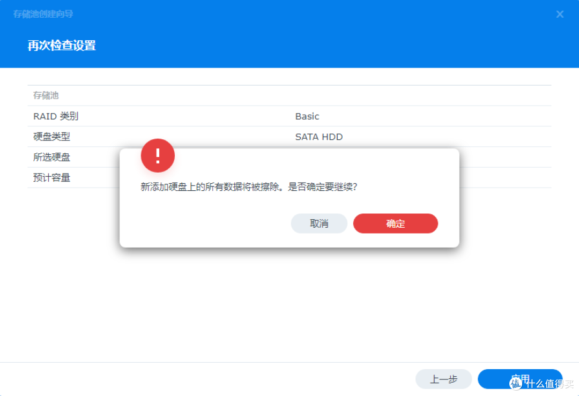Image resolution: width=579 pixels, height=396 pixels.
Task: Click the red exclamation warning icon
Action: [157, 156]
